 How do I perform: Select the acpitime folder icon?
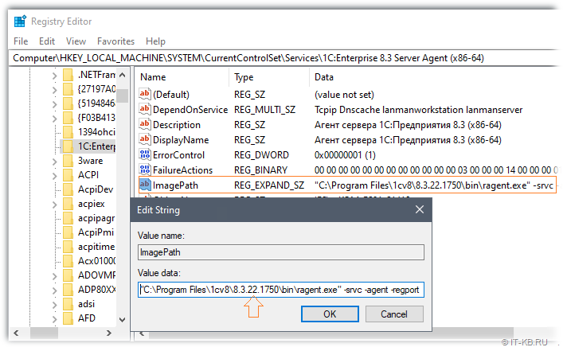(68, 247)
